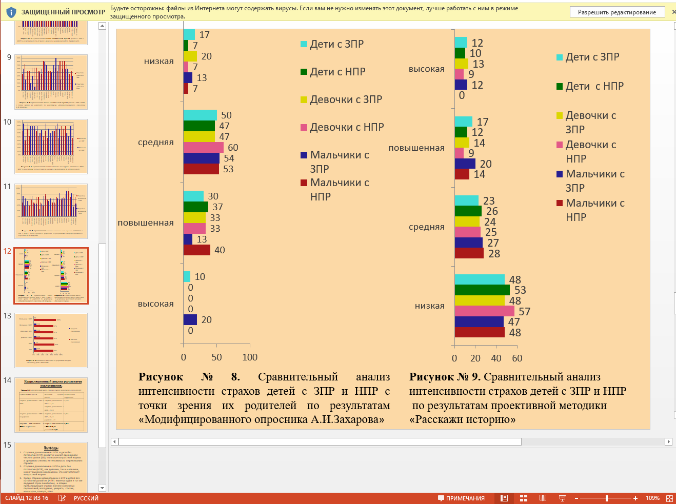Image resolution: width=676 pixels, height=504 pixels.
Task: Click horizontal scrollbar left arrow
Action: pyautogui.click(x=115, y=441)
